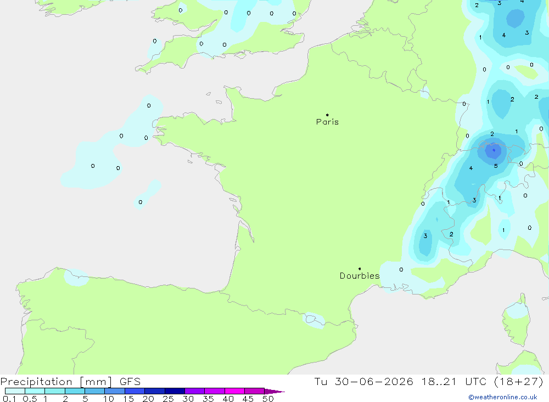Click the legend label '10'
The width and height of the screenshot is (549, 402).
click(x=108, y=399)
